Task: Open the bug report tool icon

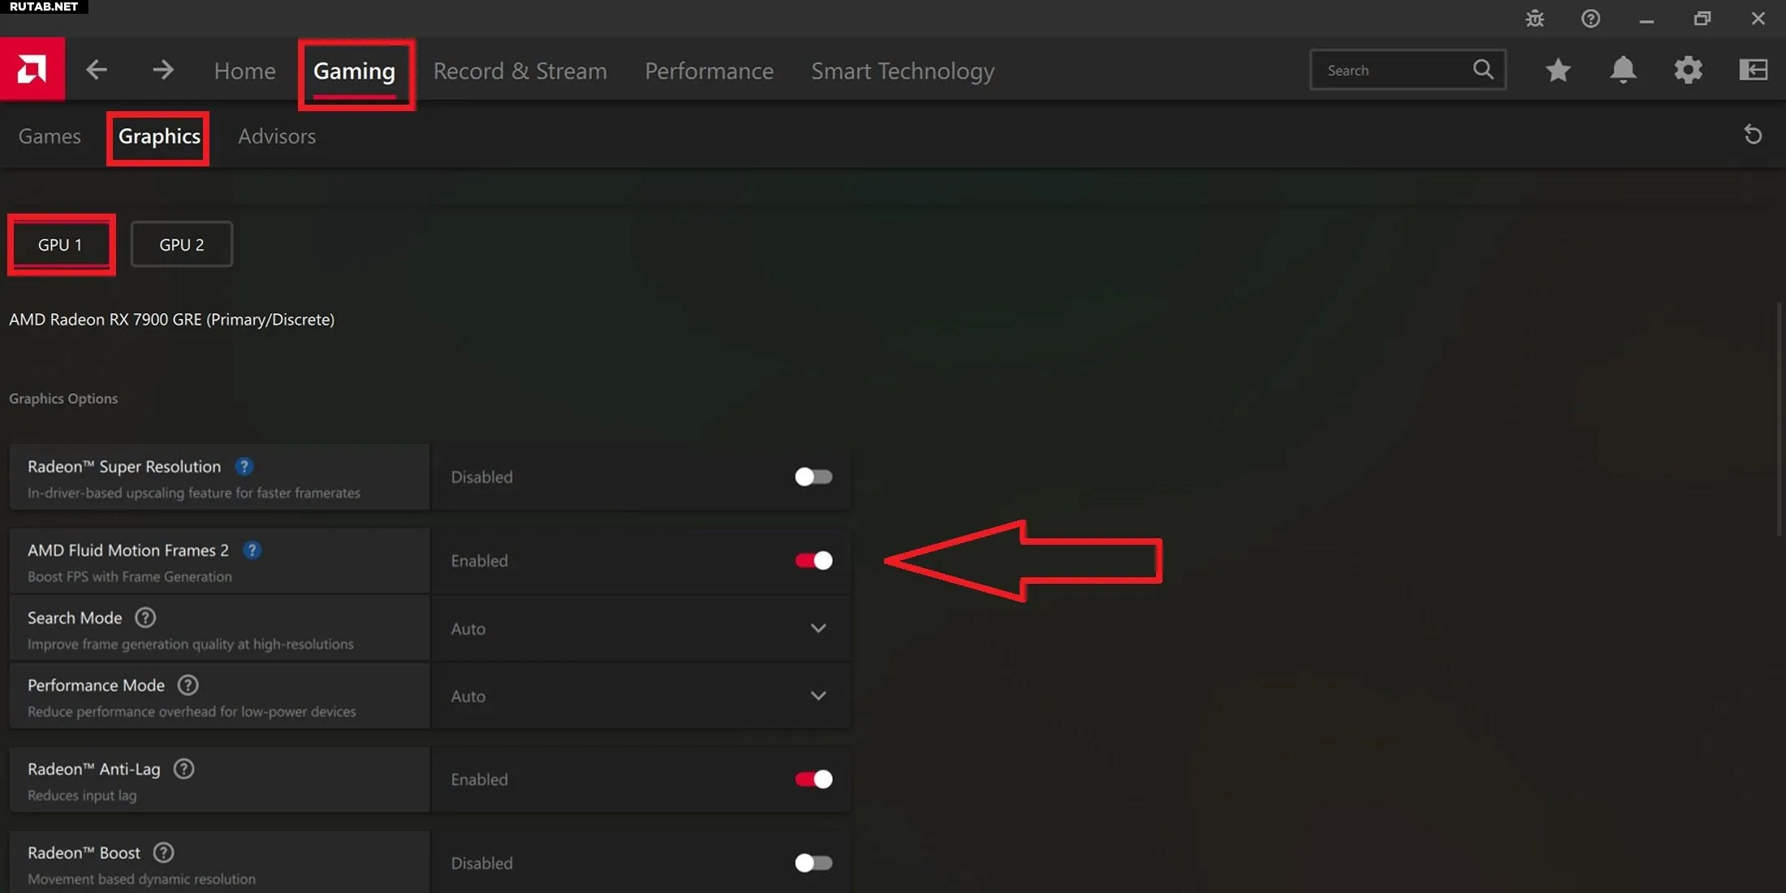Action: pos(1534,19)
